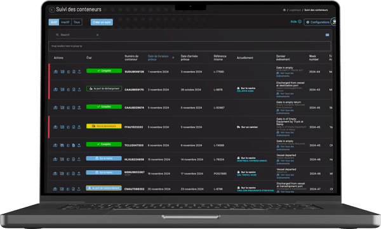Viewport: 381px width, 229px height.
Task: Open the Aide help link
Action: point(296,22)
